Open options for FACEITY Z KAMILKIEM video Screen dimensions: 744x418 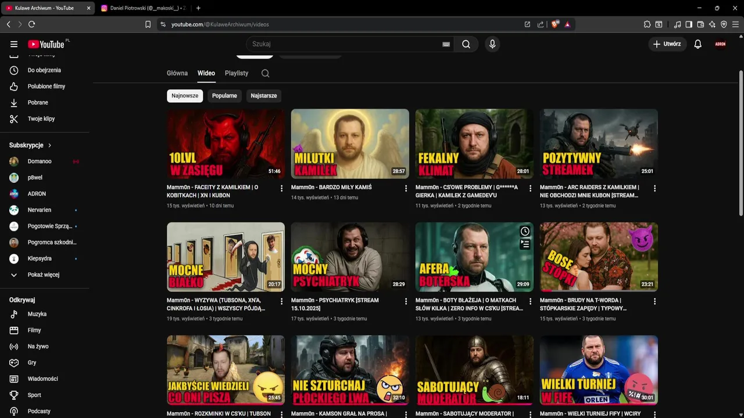tap(282, 188)
